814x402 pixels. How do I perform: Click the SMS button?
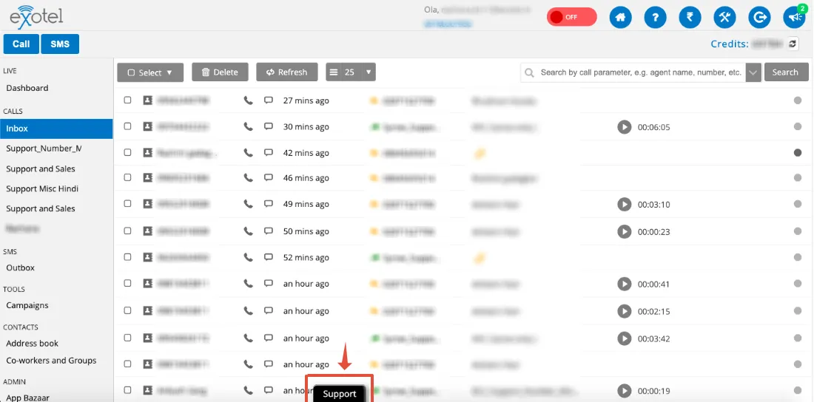point(60,44)
